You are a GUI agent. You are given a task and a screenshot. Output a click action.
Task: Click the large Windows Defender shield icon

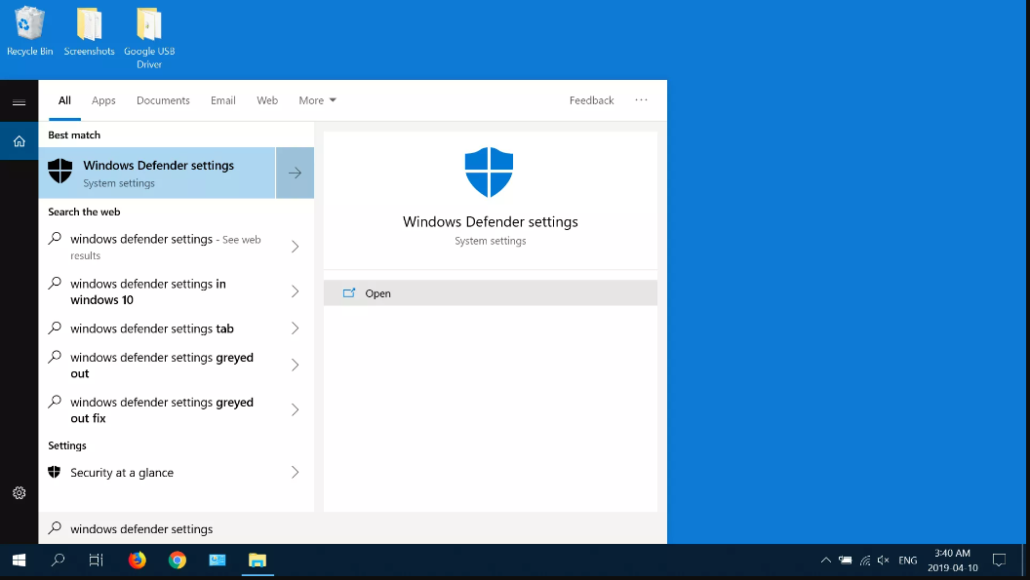[x=489, y=173]
